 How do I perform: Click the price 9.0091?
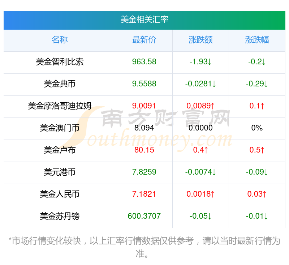pos(144,106)
